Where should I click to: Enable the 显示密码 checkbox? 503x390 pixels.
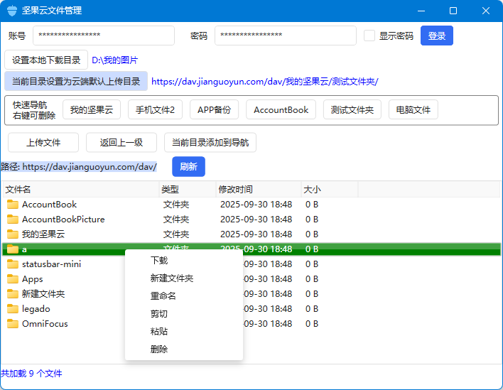[x=369, y=36]
